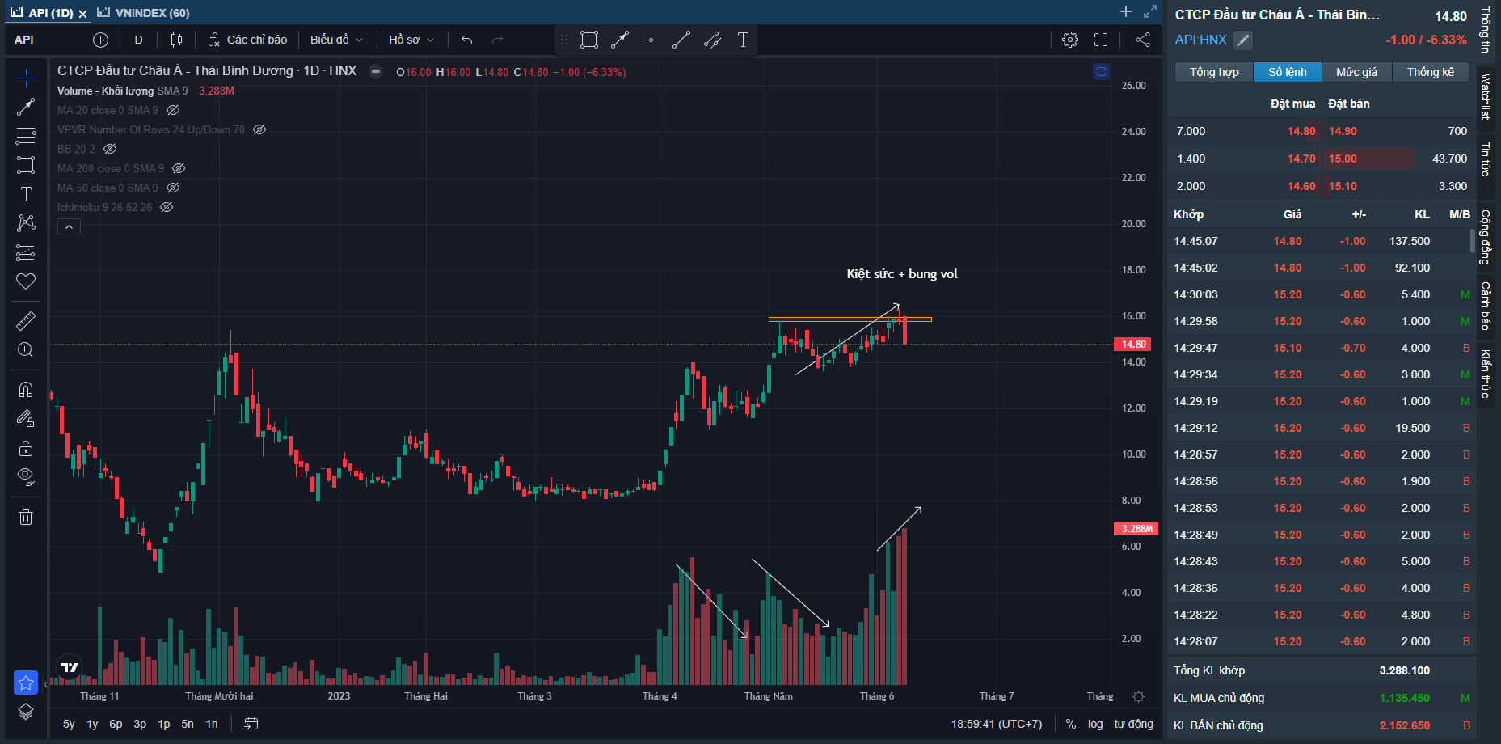The image size is (1501, 744).
Task: Select the trend line tool in left sidebar
Action: click(x=26, y=107)
